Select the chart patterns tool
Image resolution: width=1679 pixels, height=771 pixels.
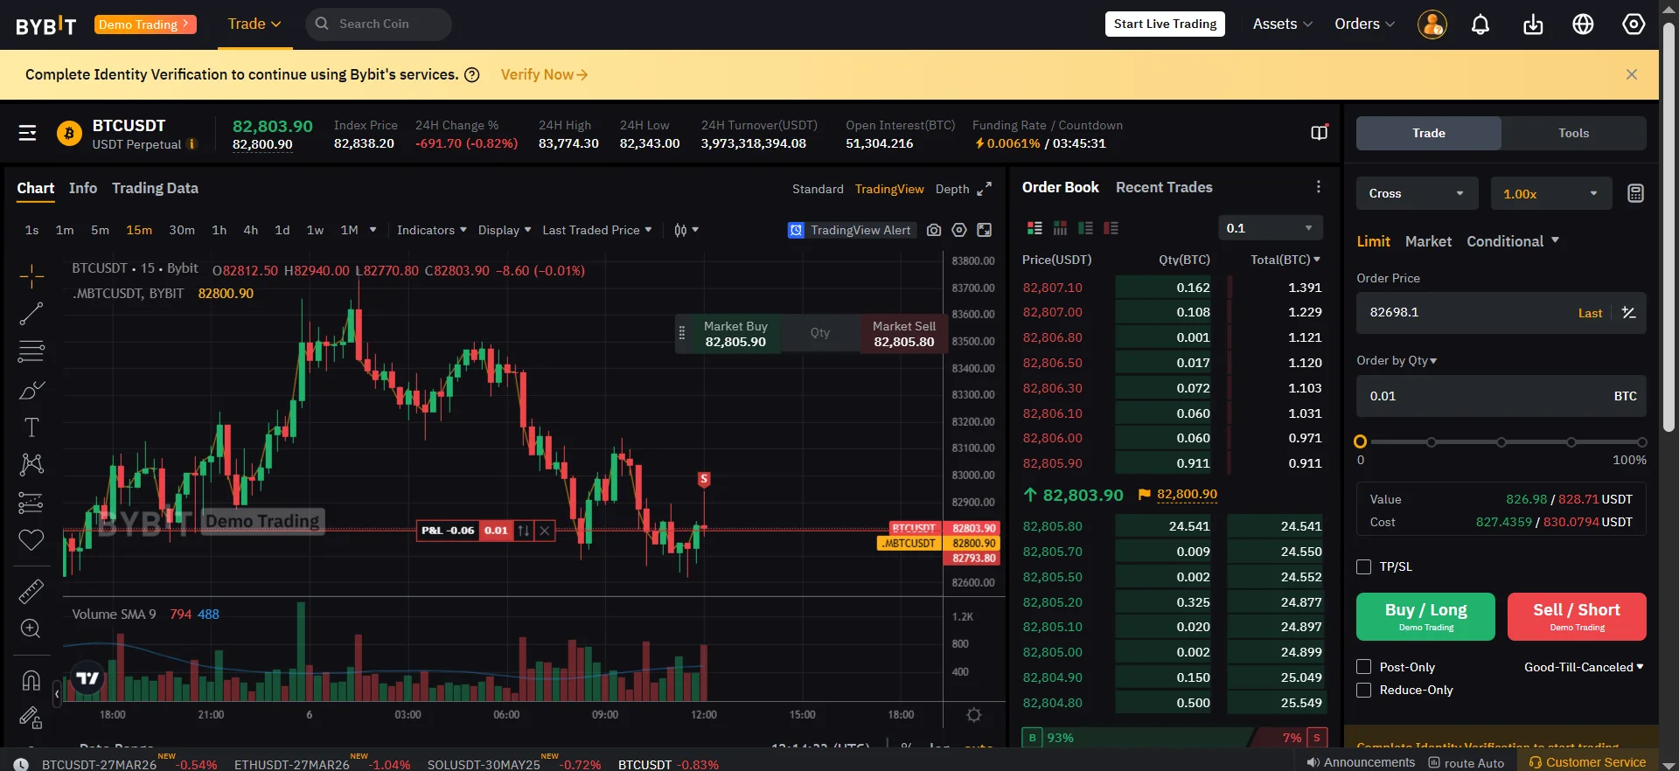click(x=31, y=464)
